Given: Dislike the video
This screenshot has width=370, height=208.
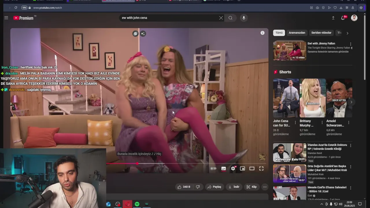Looking at the screenshot, I should (198, 187).
